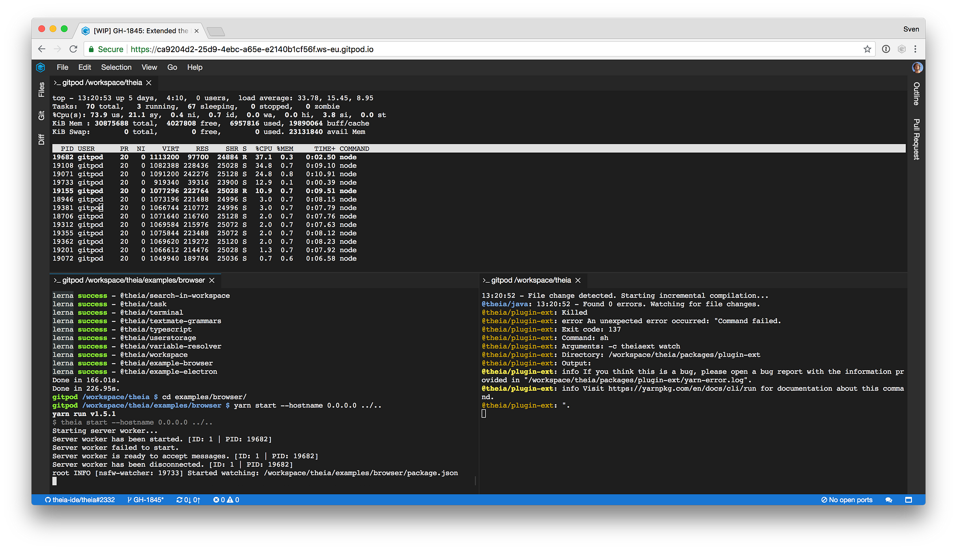
Task: Bookmark page with the star icon
Action: [867, 49]
